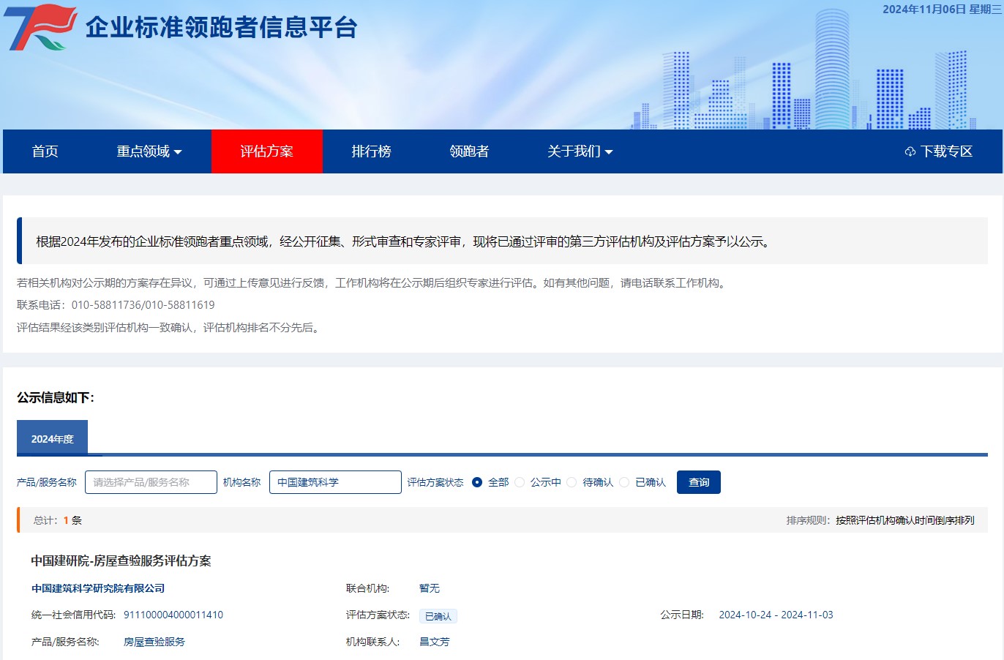Click the cloud download icon

click(910, 152)
